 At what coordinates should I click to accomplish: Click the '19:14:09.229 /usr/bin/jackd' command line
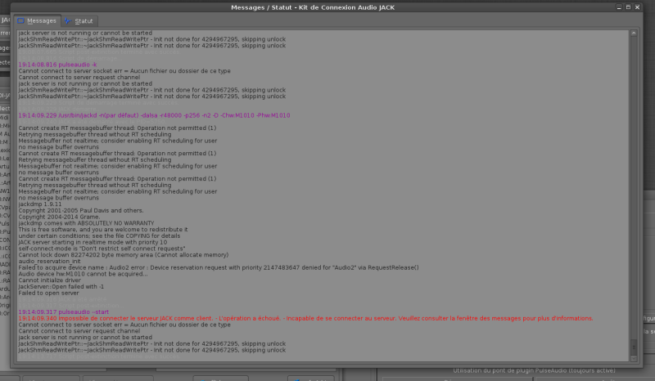point(154,115)
